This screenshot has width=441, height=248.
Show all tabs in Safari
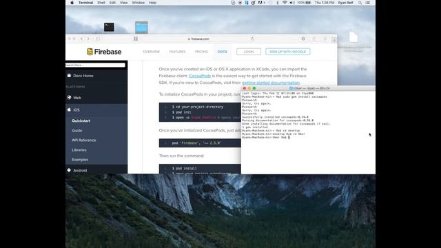(325, 39)
